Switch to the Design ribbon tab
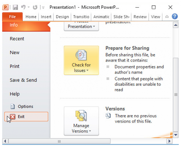Screen dimensions: 181x146 pyautogui.click(x=62, y=17)
